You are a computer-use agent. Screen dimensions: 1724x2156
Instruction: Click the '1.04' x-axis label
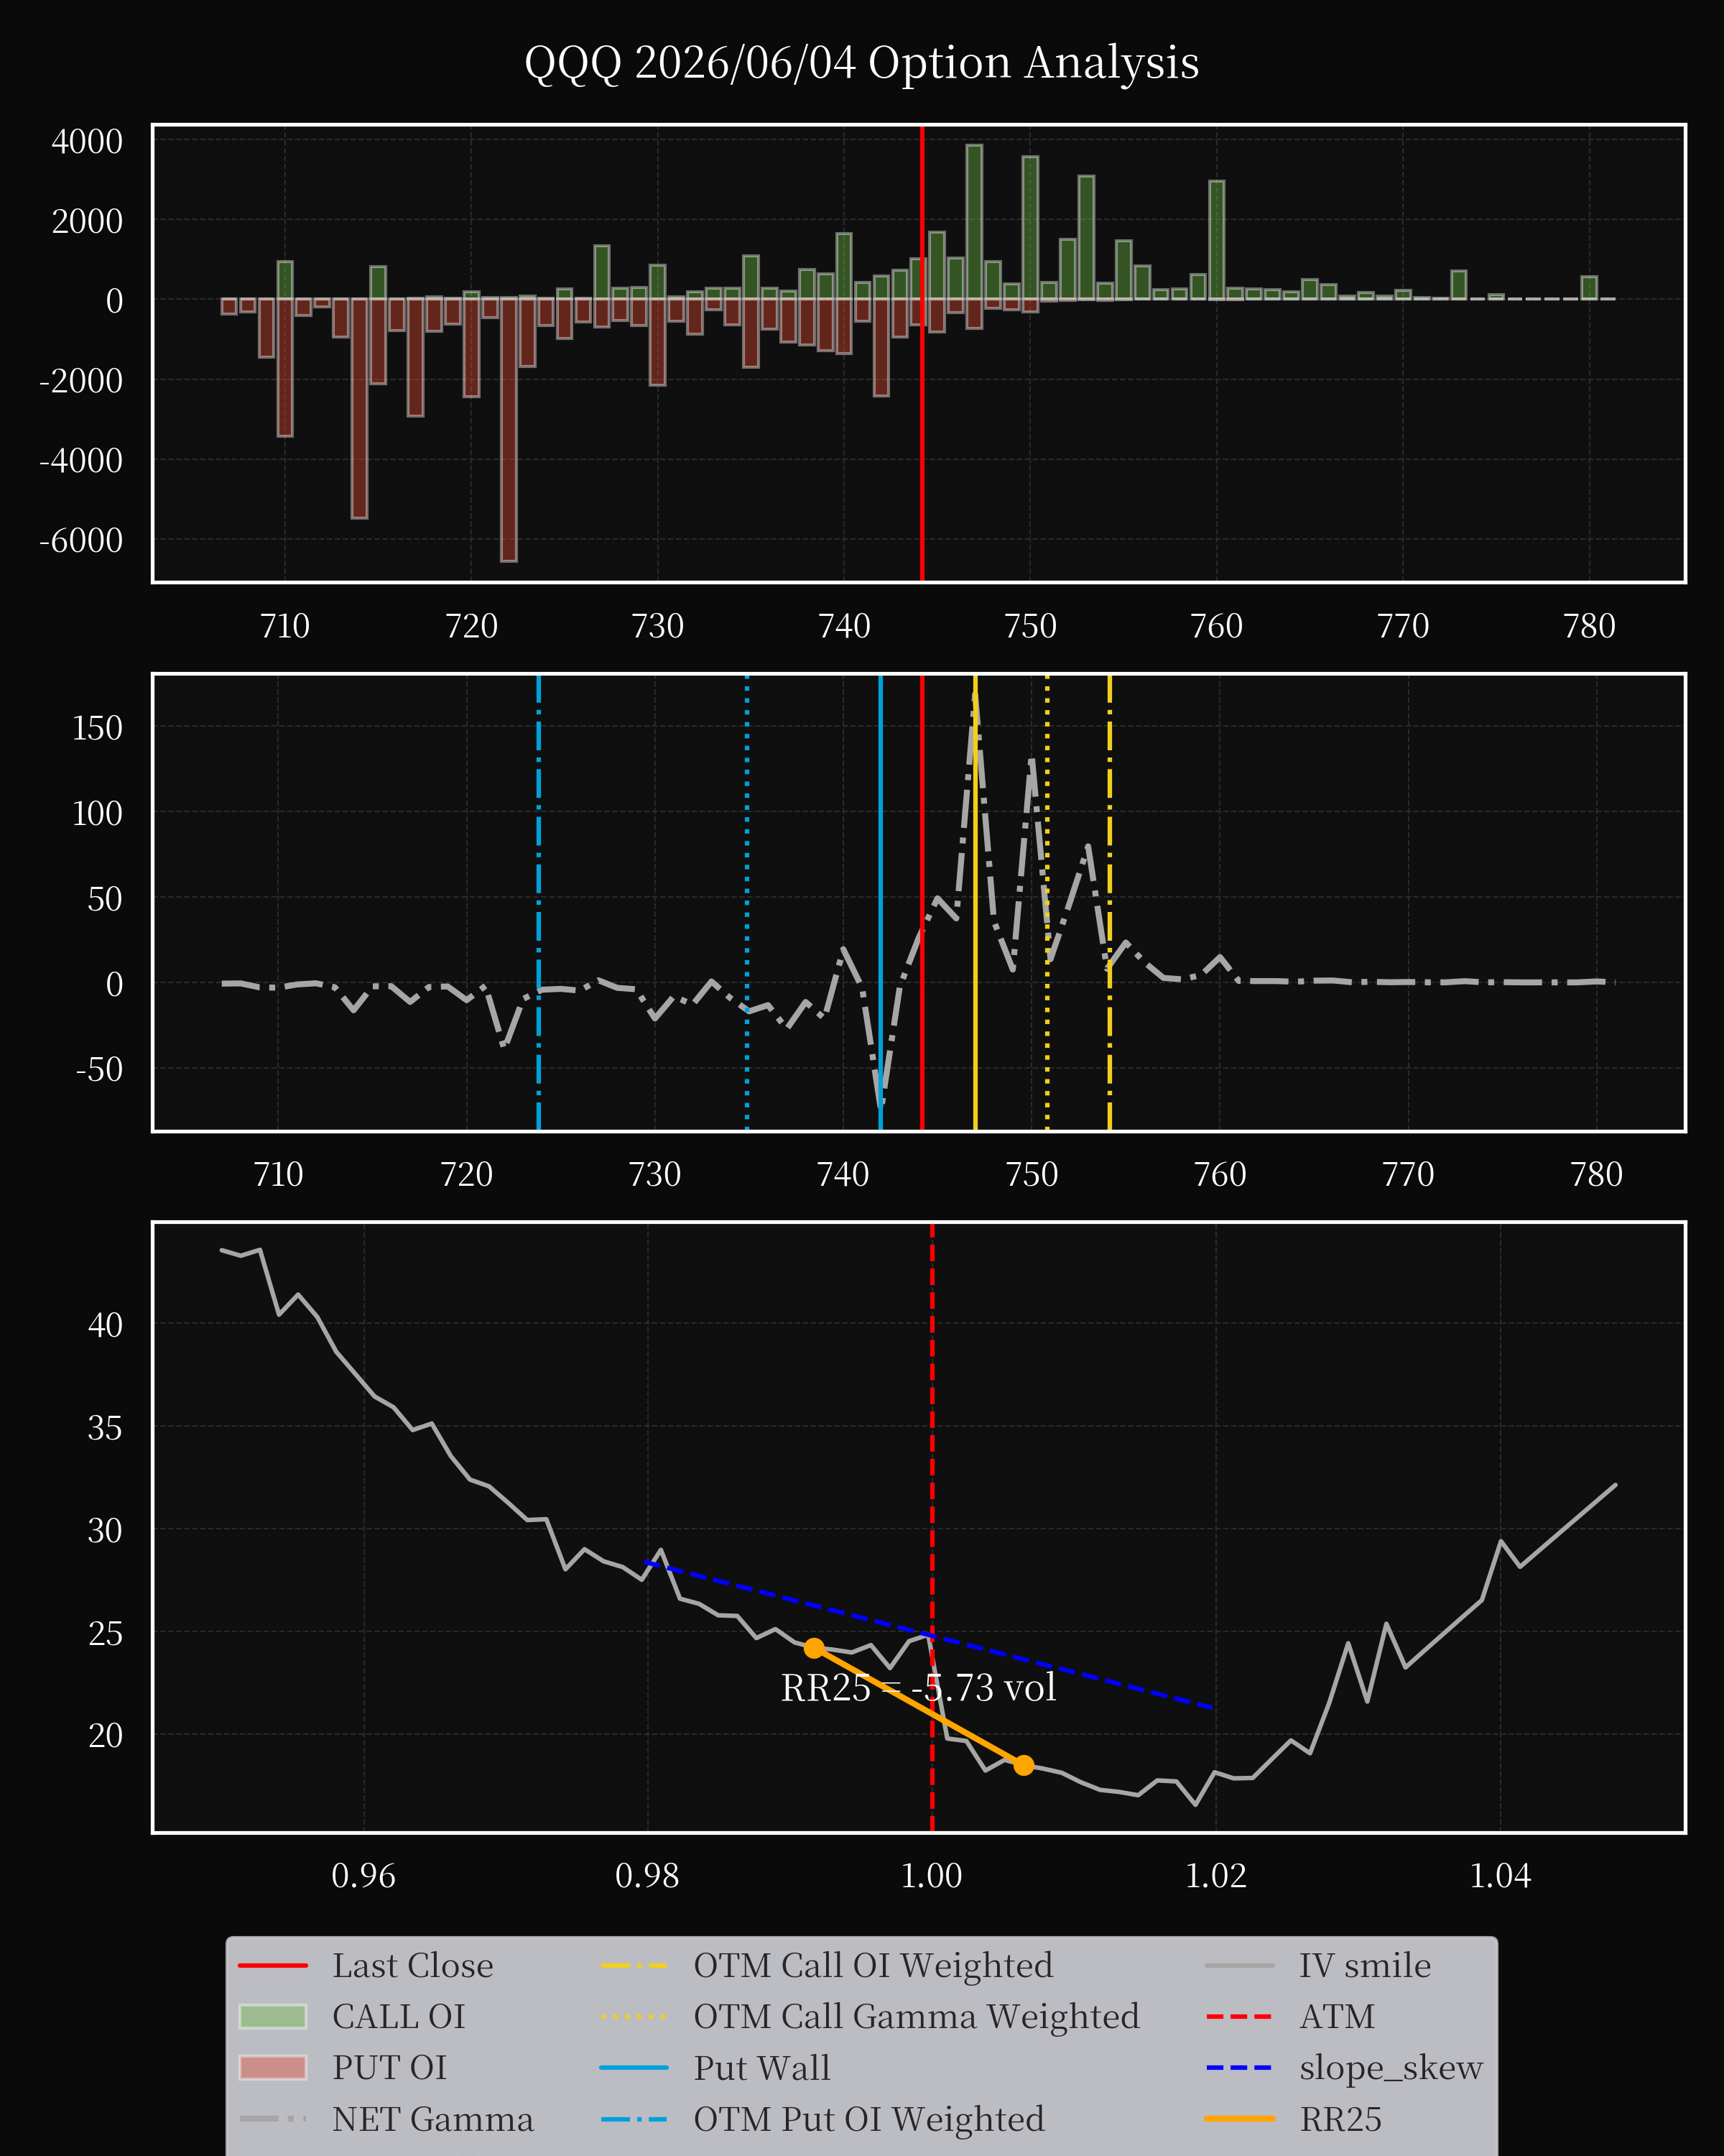point(1500,1875)
